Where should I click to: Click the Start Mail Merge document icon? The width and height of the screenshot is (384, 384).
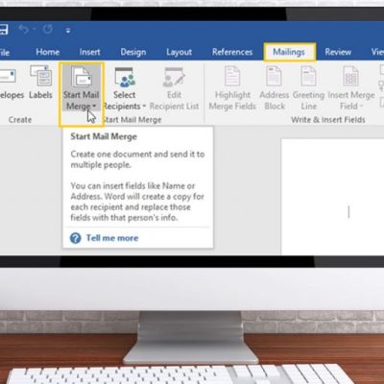click(x=82, y=77)
